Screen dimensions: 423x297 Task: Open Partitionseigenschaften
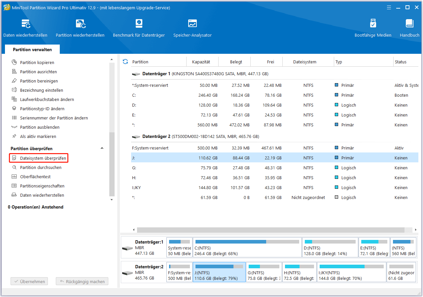tap(42, 186)
